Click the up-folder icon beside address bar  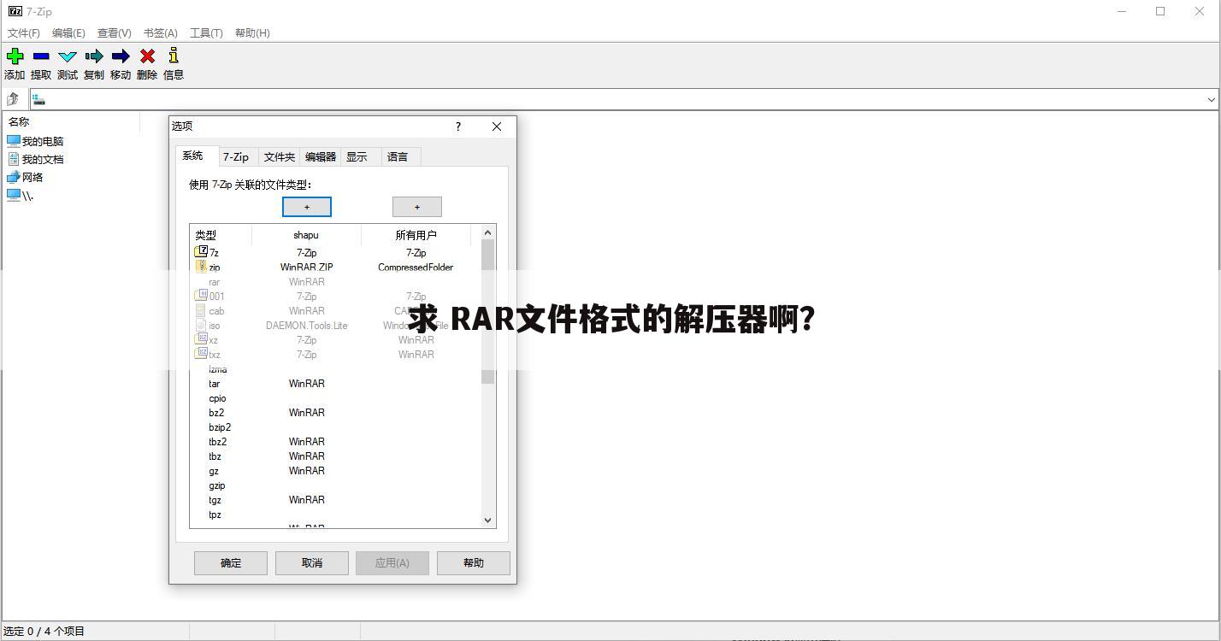coord(13,99)
